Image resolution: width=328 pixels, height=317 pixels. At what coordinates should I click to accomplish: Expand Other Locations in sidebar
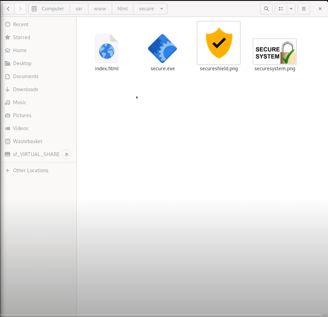tap(30, 170)
